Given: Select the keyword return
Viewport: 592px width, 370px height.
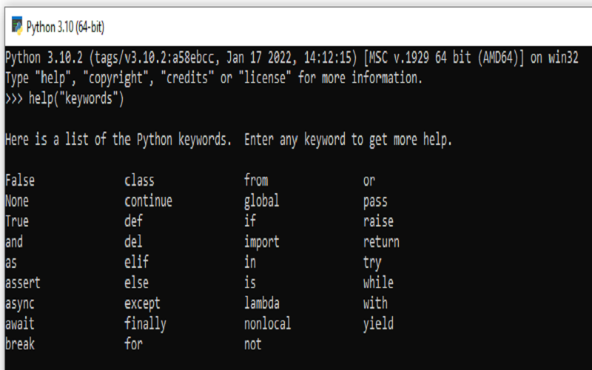Looking at the screenshot, I should click(381, 242).
